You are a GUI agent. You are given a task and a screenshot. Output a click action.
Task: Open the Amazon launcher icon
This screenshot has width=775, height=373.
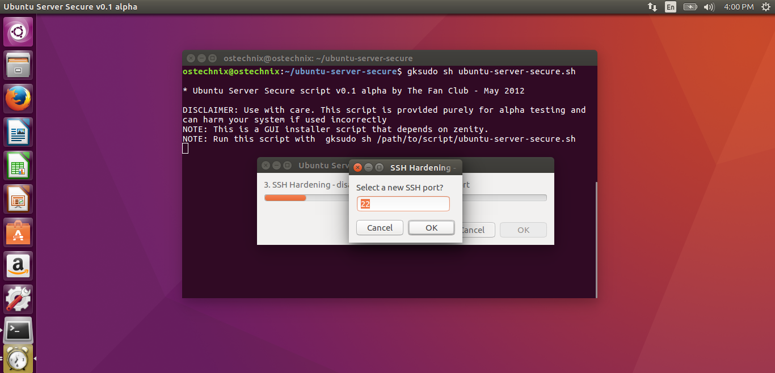[x=19, y=266]
